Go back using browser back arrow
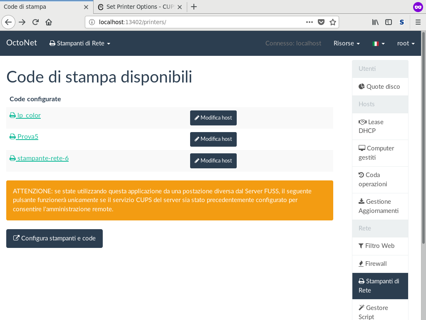This screenshot has height=320, width=426. click(x=8, y=22)
